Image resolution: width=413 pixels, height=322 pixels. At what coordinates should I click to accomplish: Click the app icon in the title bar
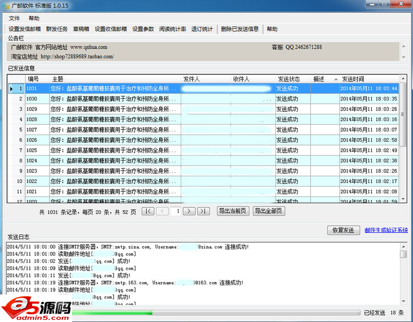tap(6, 6)
